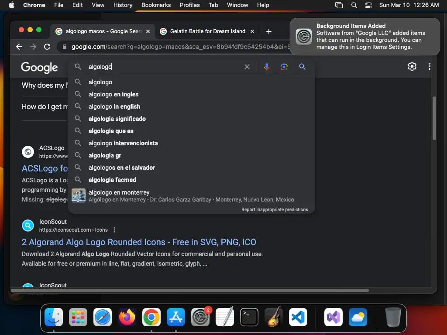Click the site lock icon in address bar
Screen dimensions: 447x335
point(65,47)
